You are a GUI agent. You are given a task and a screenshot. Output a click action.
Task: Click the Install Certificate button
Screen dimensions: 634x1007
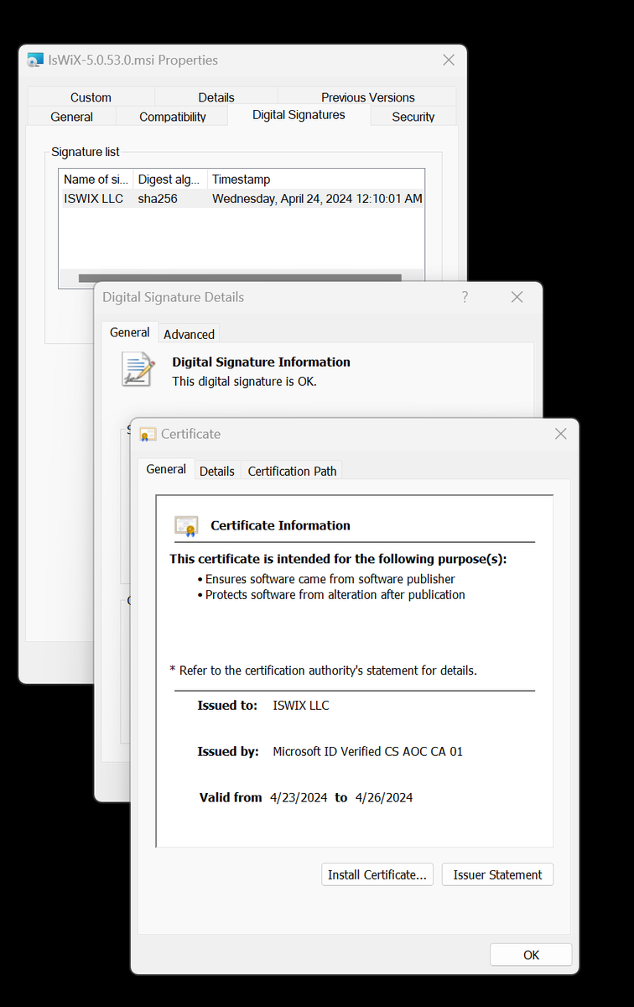[377, 874]
